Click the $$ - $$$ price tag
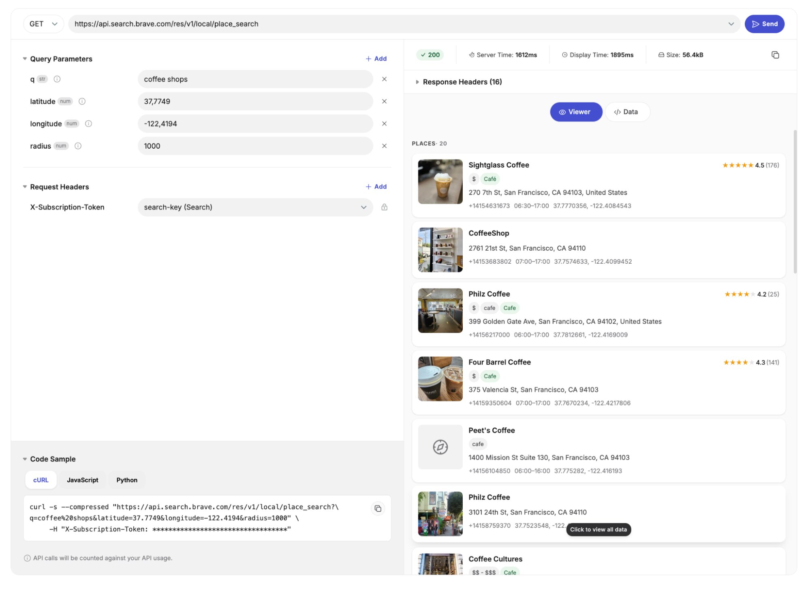Viewport: 810px width, 608px height. (483, 572)
